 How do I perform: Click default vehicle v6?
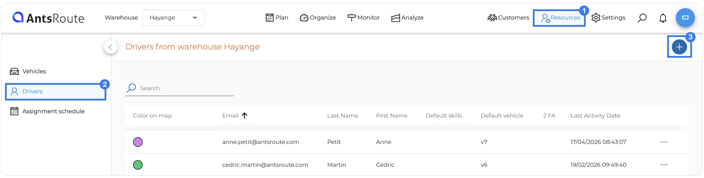click(x=484, y=165)
